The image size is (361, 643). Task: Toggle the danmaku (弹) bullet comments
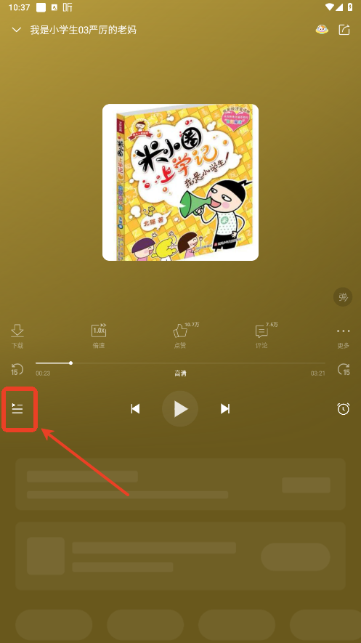(x=343, y=297)
